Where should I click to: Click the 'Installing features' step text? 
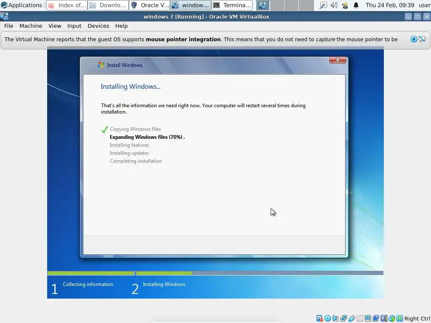(x=129, y=145)
